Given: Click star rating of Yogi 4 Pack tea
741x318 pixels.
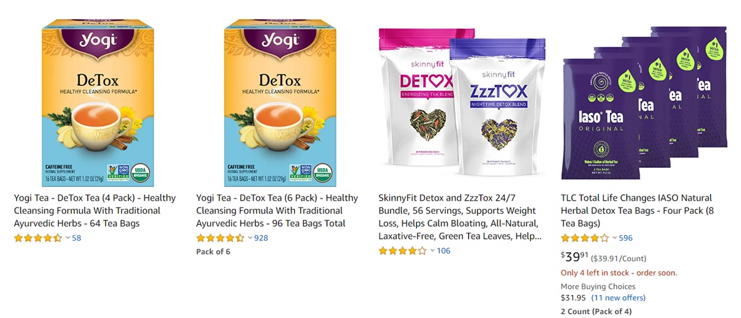Looking at the screenshot, I should (x=38, y=238).
